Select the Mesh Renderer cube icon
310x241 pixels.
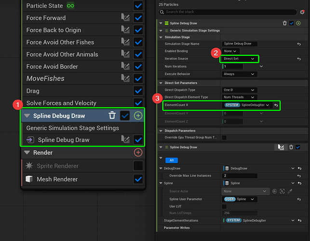[x=29, y=179]
